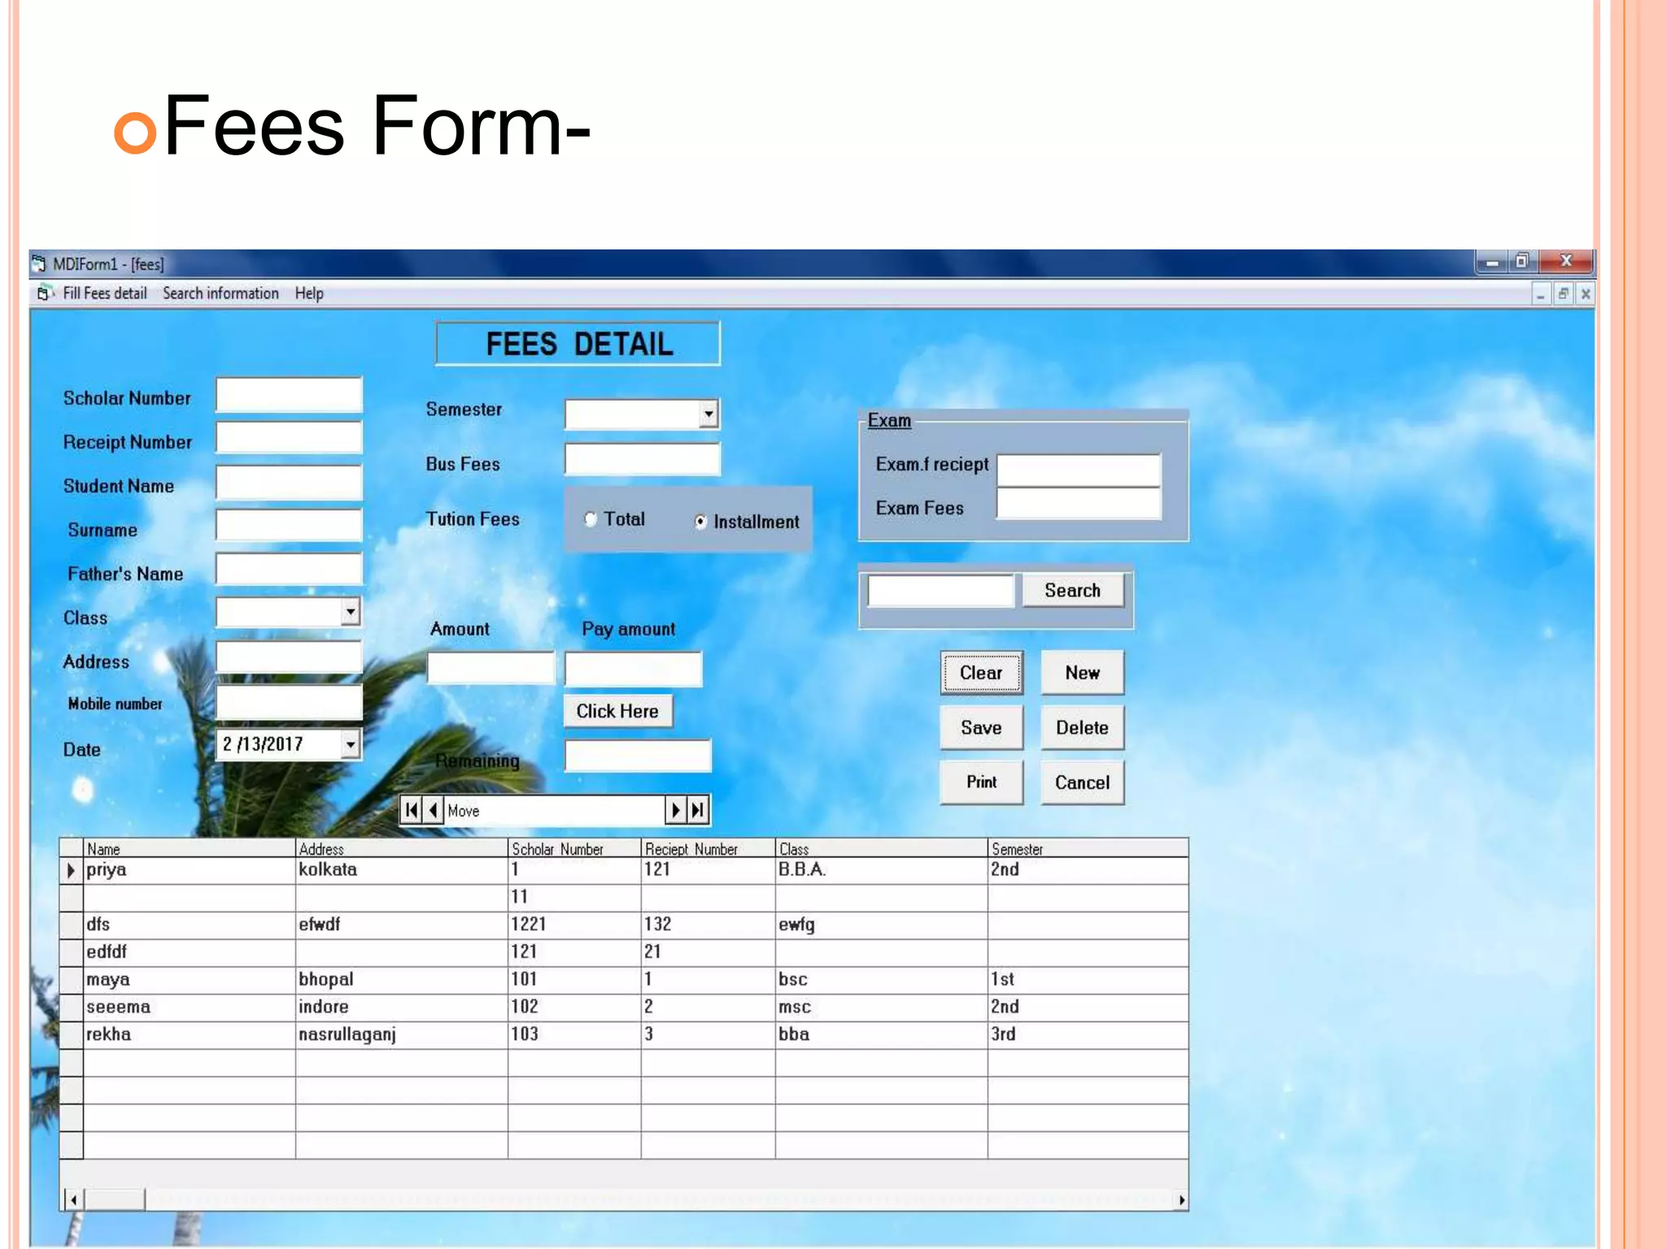Focus the Receipt Number field

pos(289,439)
